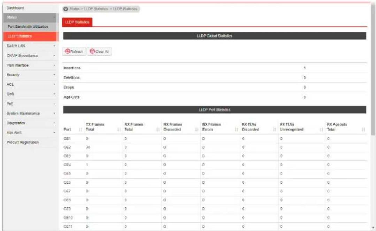Click the GE10 port row label

click(68, 217)
